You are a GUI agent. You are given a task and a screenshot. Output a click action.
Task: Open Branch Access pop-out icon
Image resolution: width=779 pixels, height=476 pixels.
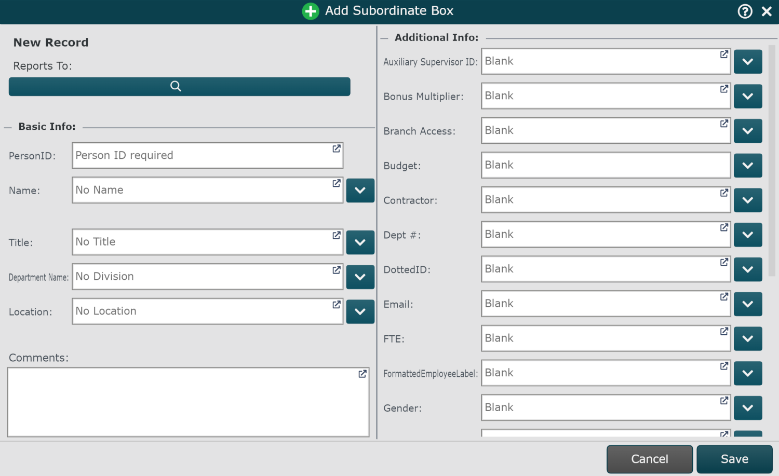pos(724,124)
